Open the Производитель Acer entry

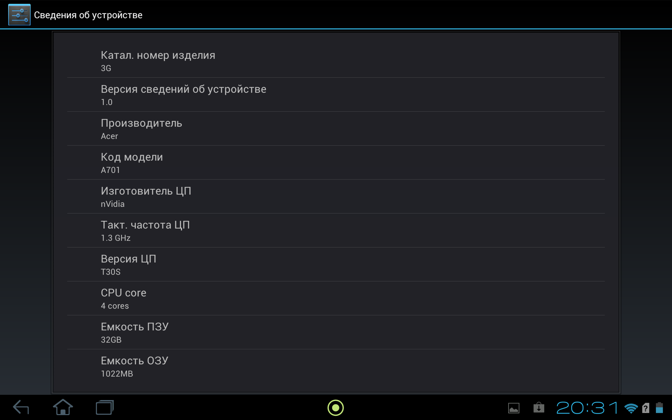(x=336, y=129)
